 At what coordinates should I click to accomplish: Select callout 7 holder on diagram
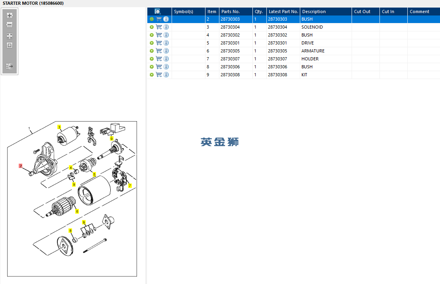click(130, 185)
